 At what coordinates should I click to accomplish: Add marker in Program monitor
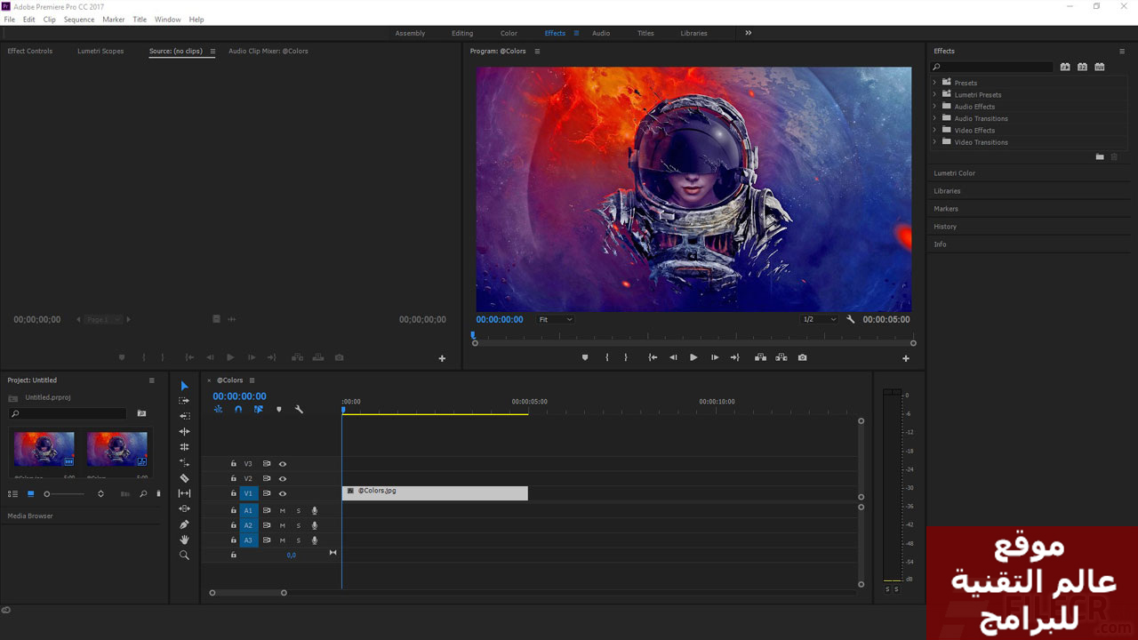584,357
